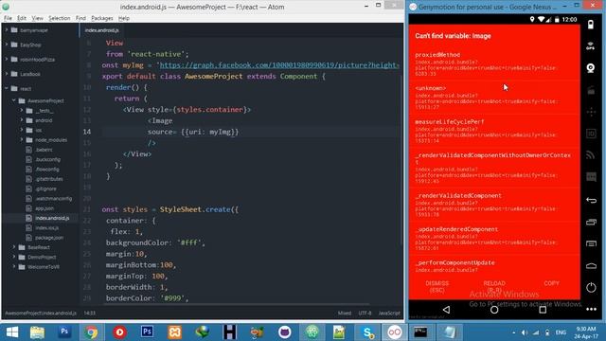
Task: Click the Genymotion taskbar icon
Action: pos(394,332)
